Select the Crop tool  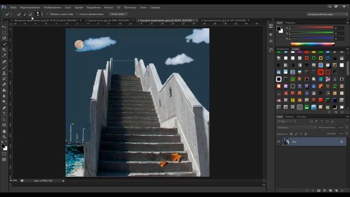click(4, 50)
